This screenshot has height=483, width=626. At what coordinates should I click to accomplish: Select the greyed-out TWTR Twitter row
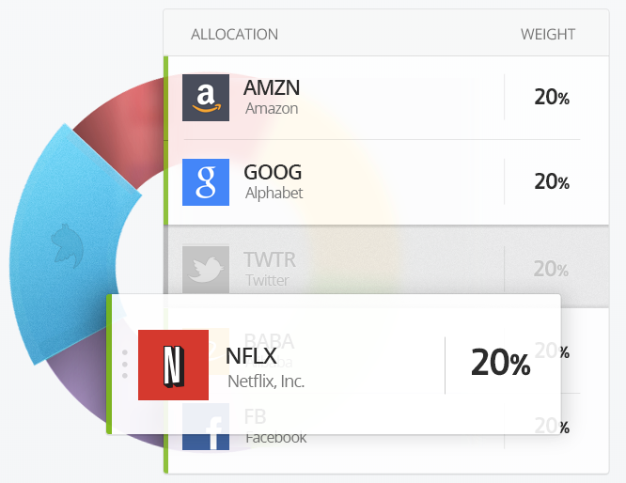pos(386,267)
